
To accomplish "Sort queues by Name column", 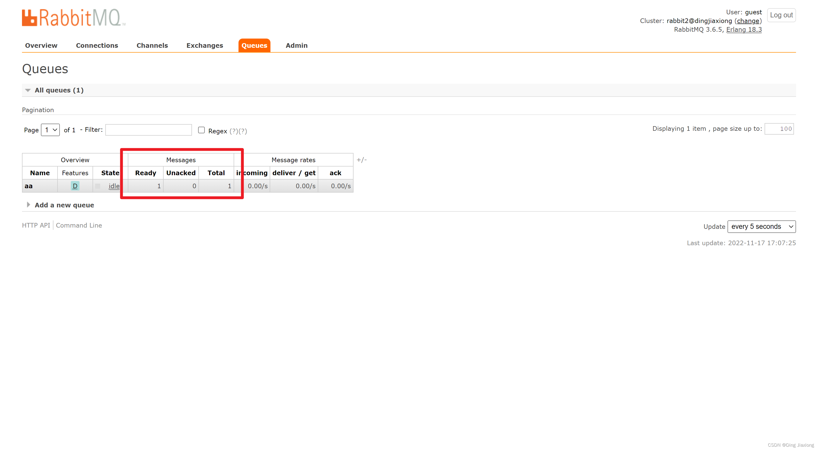I will point(40,173).
